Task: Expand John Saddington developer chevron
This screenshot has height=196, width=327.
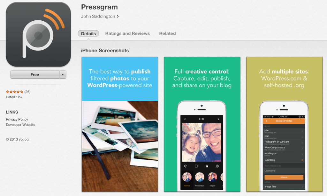Action: (x=118, y=16)
